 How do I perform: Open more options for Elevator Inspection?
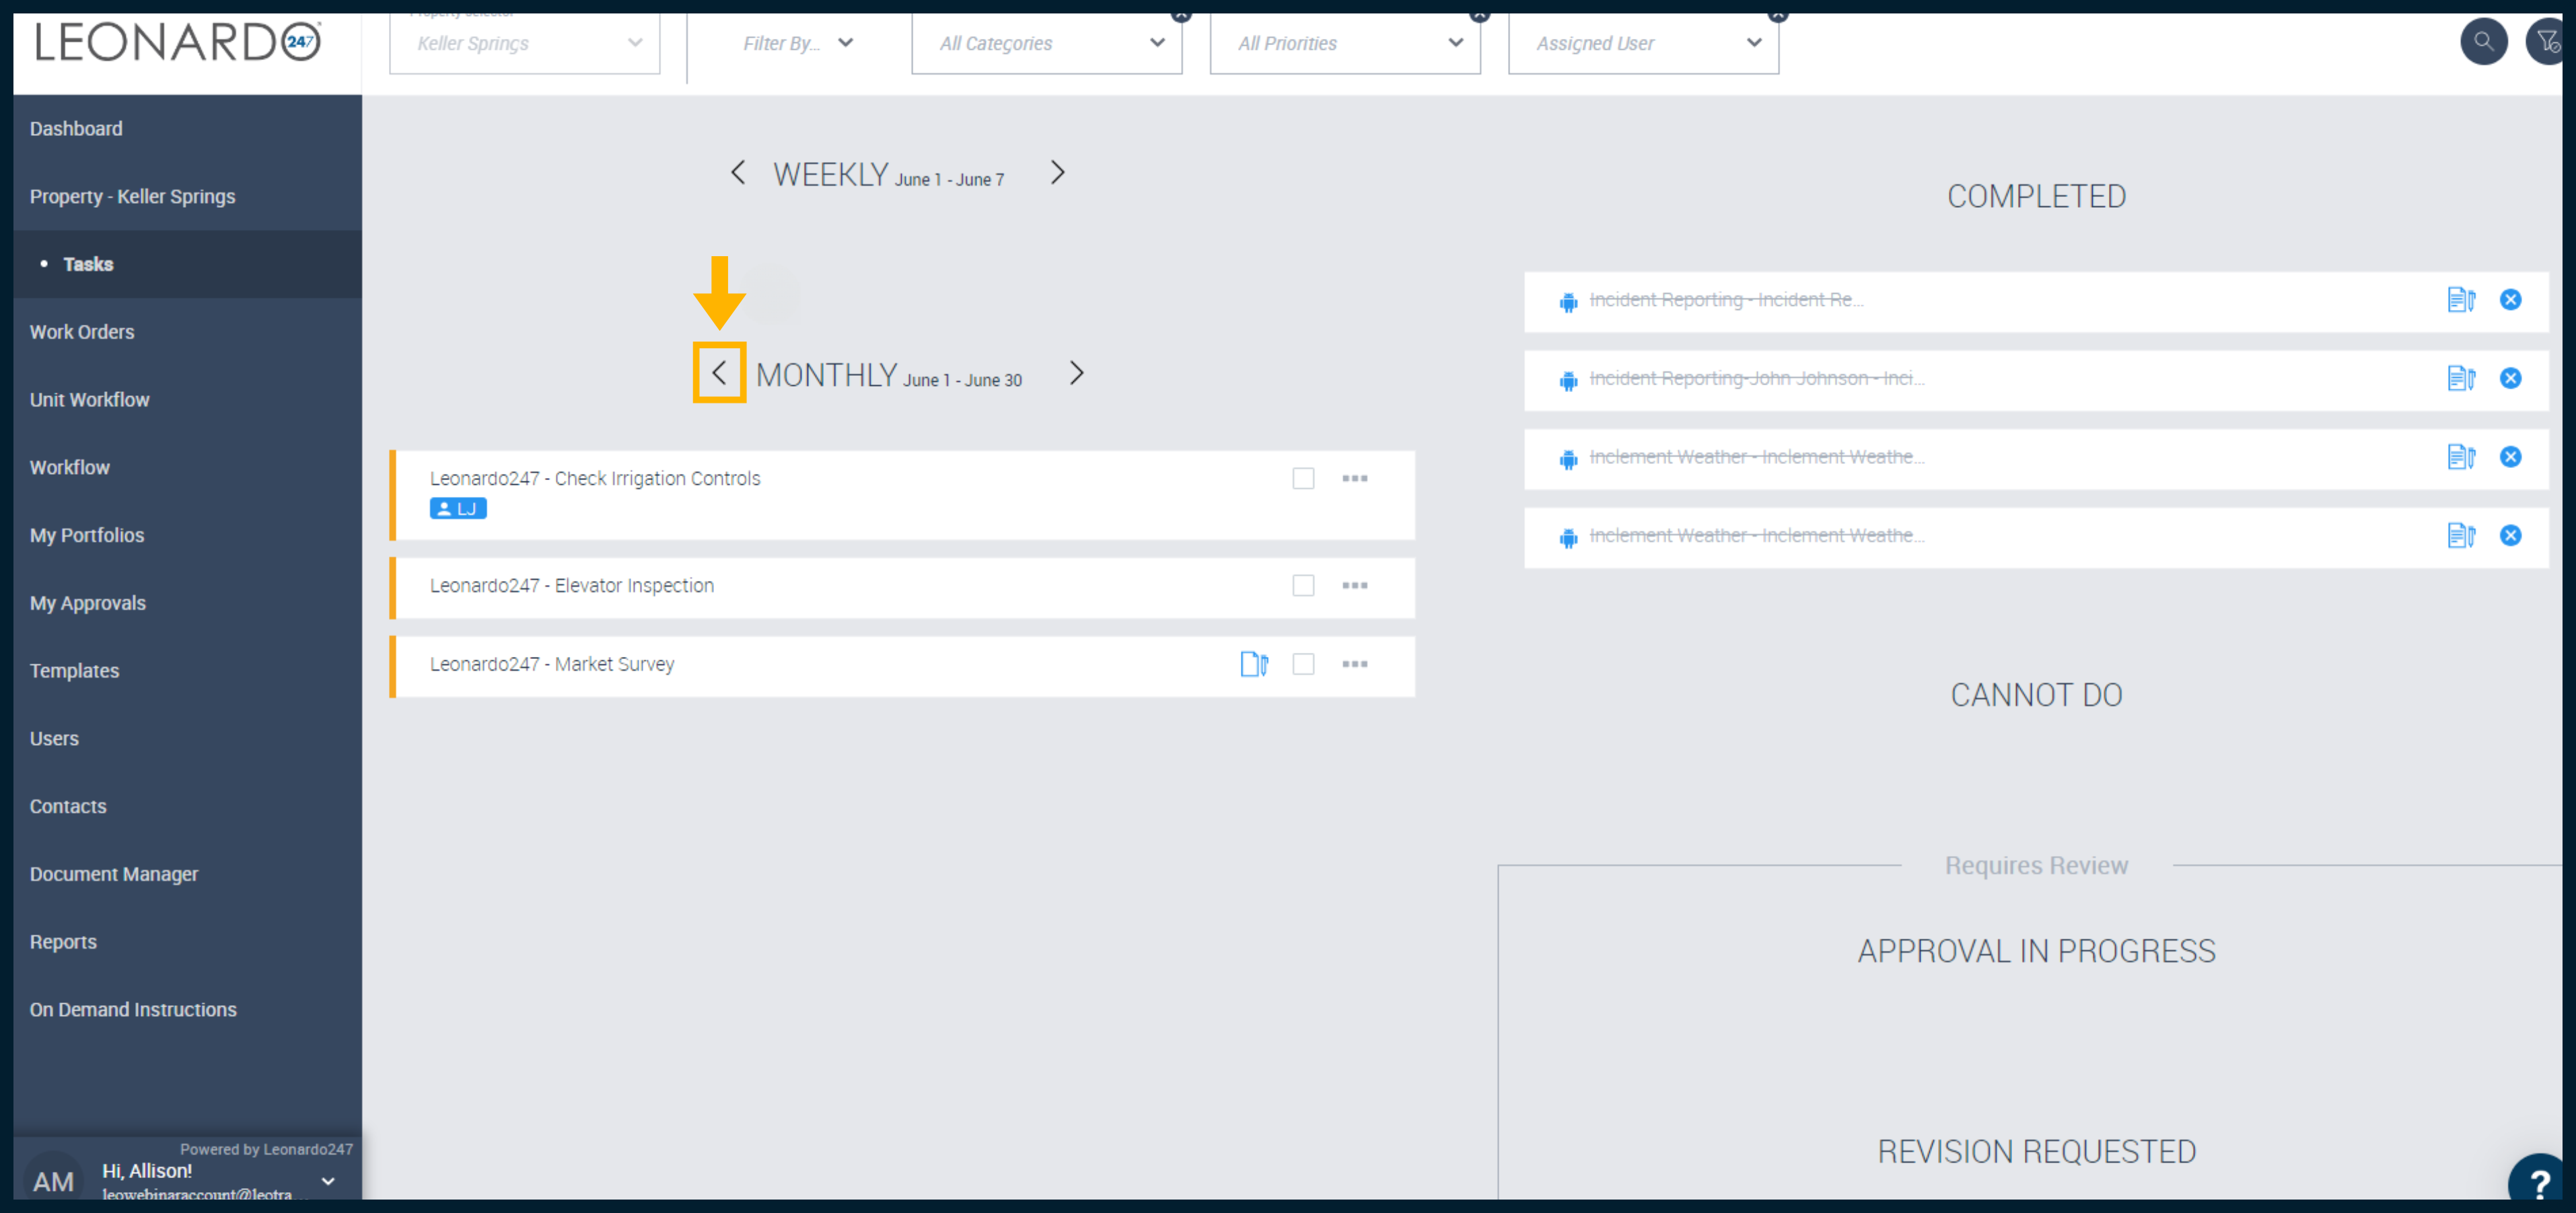pos(1354,586)
